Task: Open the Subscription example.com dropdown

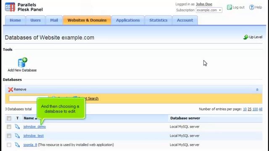Action: pyautogui.click(x=209, y=10)
